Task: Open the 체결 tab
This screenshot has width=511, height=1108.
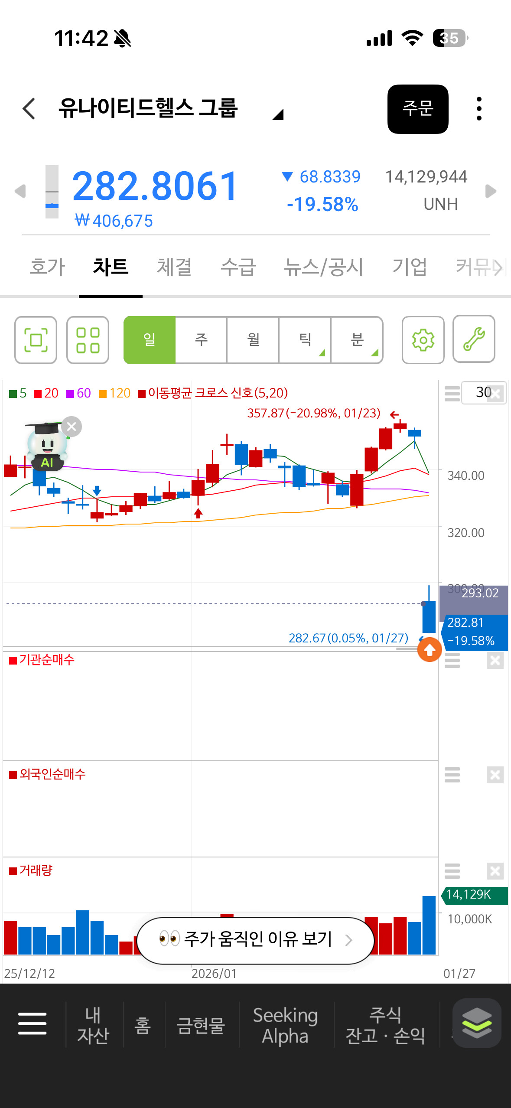Action: pyautogui.click(x=174, y=266)
